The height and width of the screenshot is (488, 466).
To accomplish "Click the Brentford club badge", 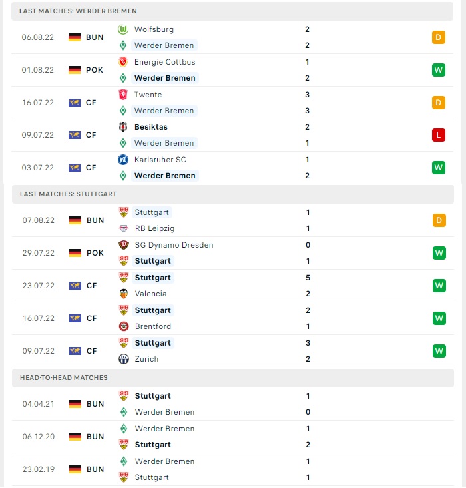I will [124, 326].
